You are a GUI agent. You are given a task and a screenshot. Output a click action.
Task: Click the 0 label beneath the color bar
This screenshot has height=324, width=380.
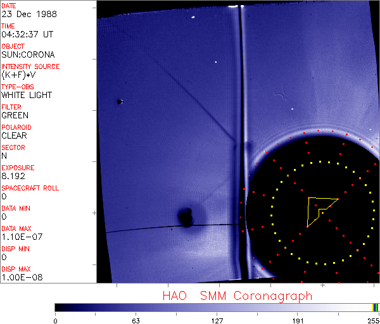pyautogui.click(x=56, y=321)
